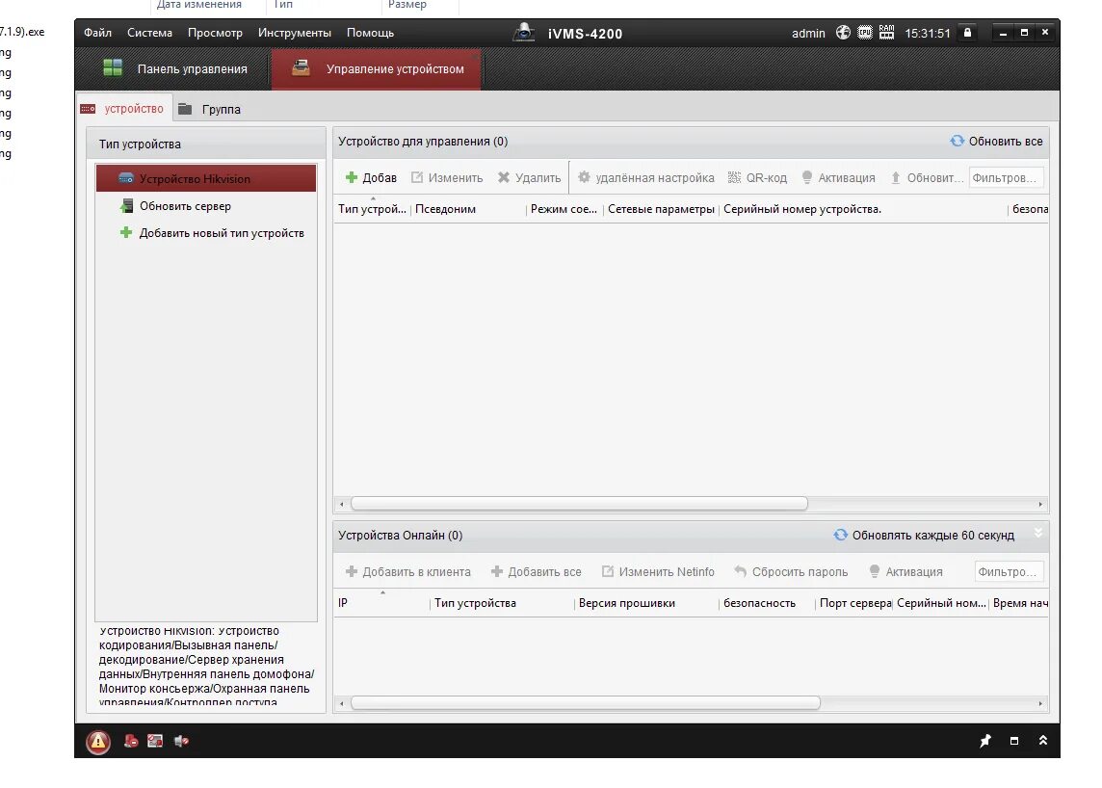Click Сбросить пароль button
The height and width of the screenshot is (788, 1102).
(791, 571)
